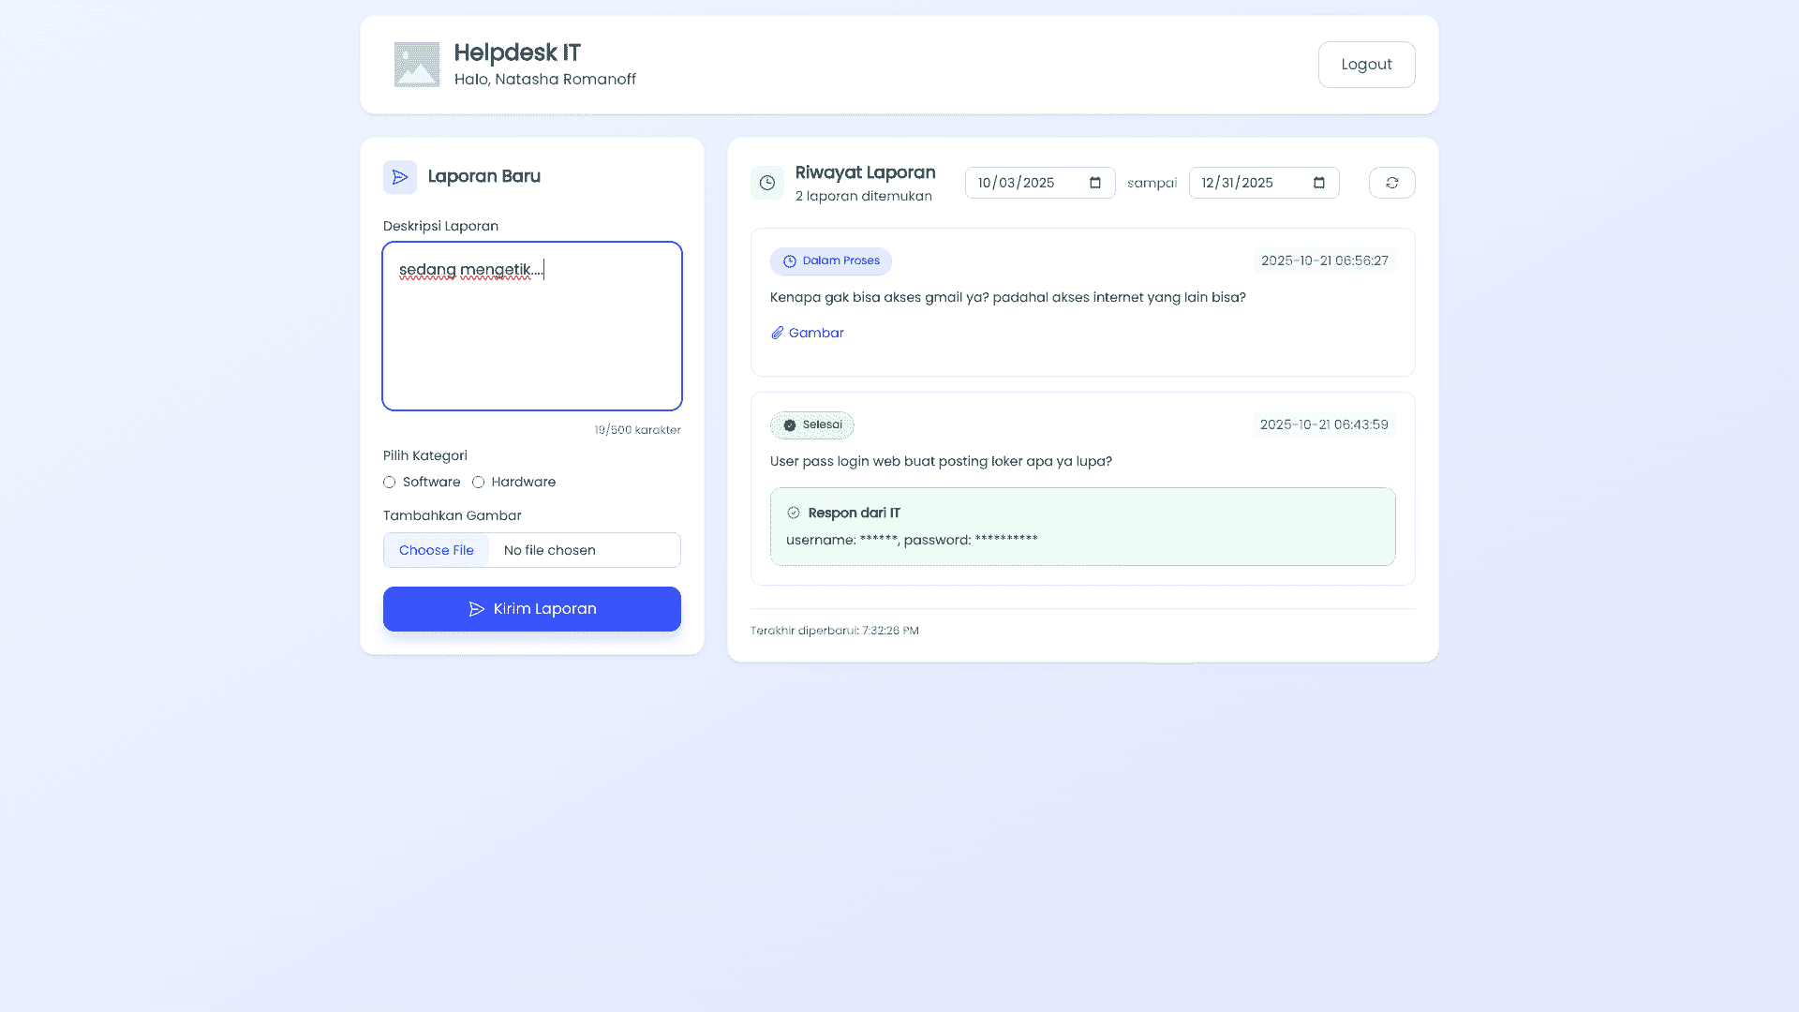1799x1012 pixels.
Task: Click the Logout button
Action: [x=1366, y=64]
